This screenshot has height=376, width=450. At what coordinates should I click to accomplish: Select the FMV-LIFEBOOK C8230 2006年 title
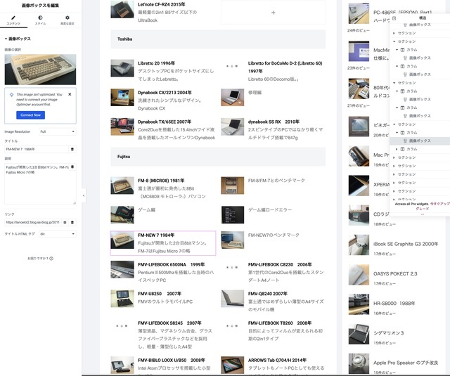coord(280,264)
